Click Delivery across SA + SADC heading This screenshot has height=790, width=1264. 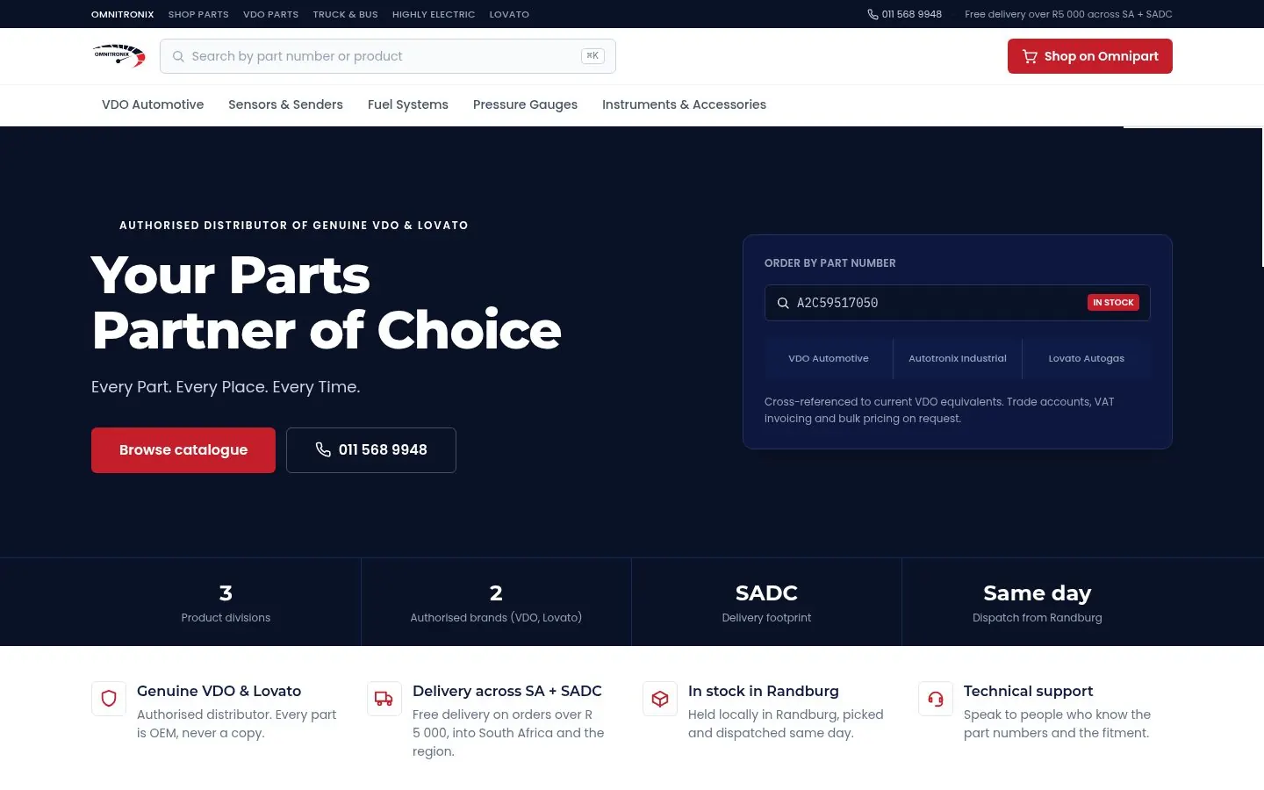point(507,691)
